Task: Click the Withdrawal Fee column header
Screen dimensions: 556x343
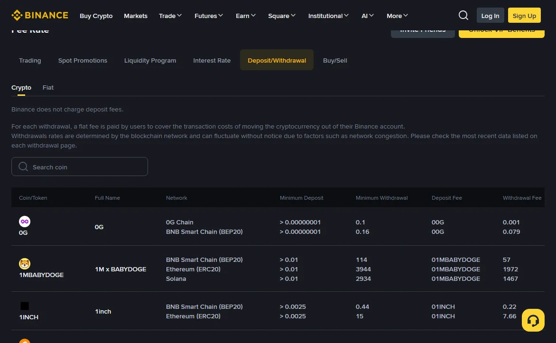Action: point(522,197)
